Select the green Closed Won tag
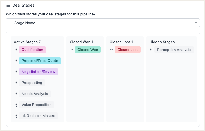The width and height of the screenshot is (205, 131). 88,50
